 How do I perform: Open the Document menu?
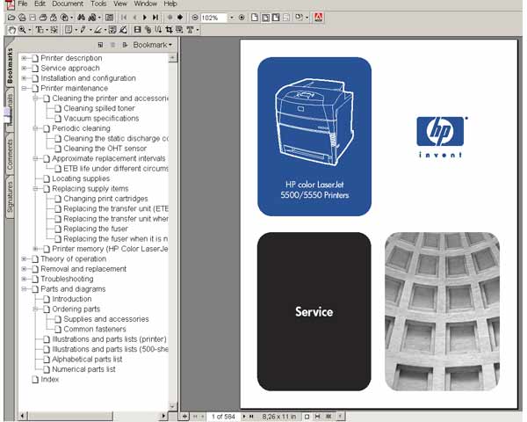point(68,4)
